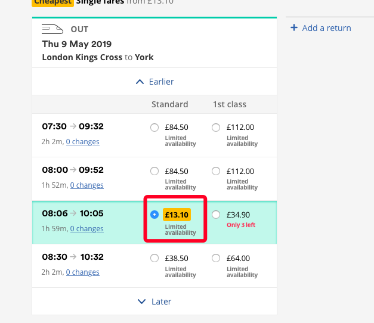Select 1st class £112.00 fare for 08:00

coord(216,171)
